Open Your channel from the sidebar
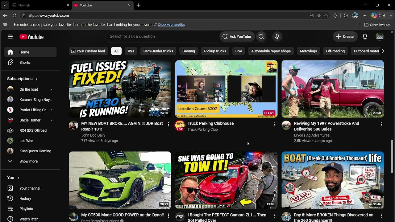The image size is (395, 222). [x=30, y=188]
